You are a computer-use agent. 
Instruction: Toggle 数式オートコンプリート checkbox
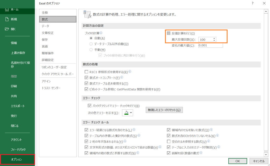pos(86,78)
